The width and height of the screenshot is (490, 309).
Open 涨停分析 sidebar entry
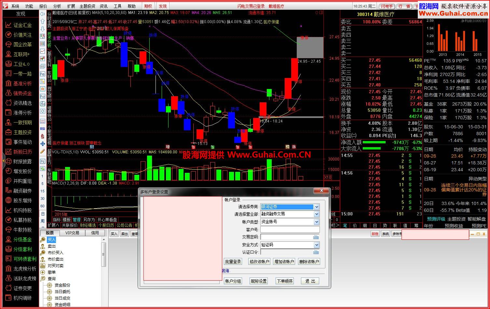(x=22, y=113)
